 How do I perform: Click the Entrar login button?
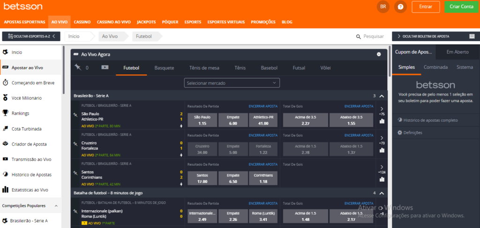point(426,7)
